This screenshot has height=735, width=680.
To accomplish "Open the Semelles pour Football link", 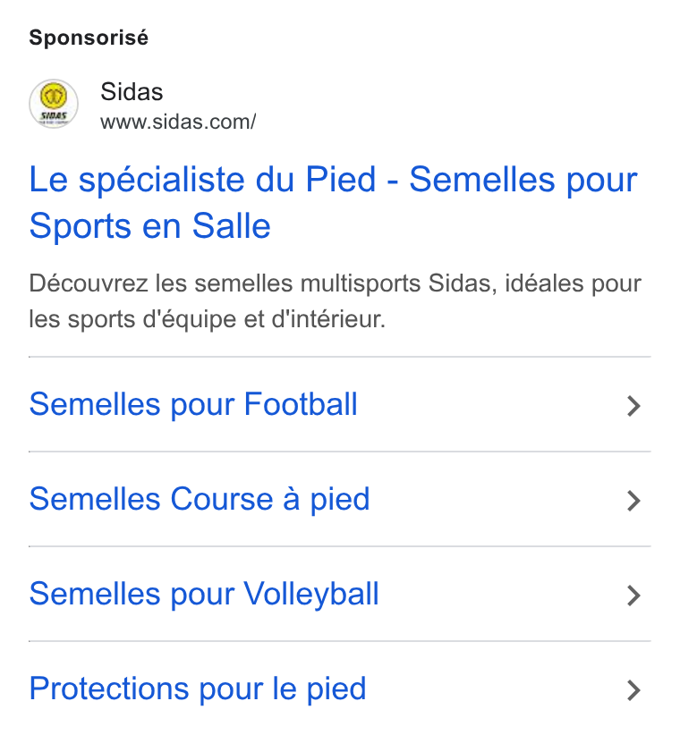I will [193, 404].
